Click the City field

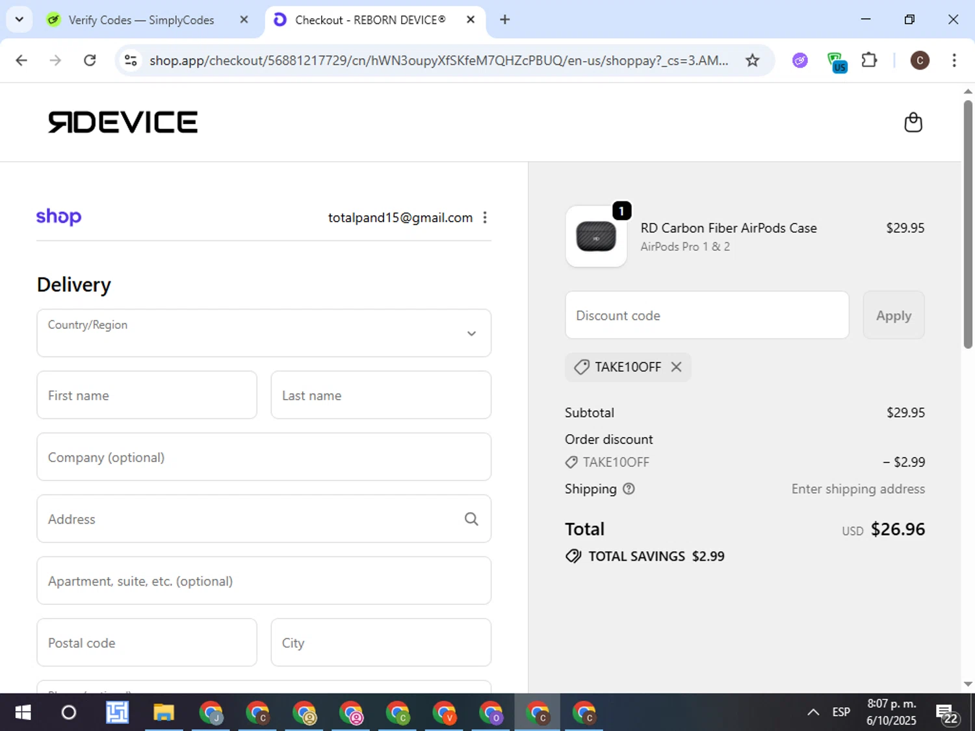click(381, 642)
